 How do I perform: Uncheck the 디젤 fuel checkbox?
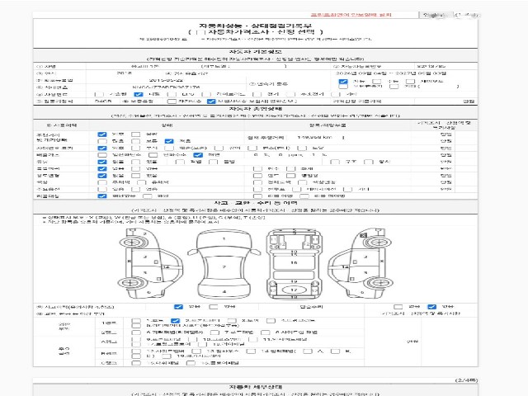(139, 94)
